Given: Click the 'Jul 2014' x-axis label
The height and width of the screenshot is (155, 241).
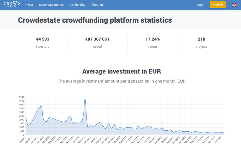Looking at the screenshot, I should pyautogui.click(x=23, y=139).
